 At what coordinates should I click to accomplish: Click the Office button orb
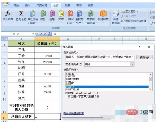[x=5, y=3]
